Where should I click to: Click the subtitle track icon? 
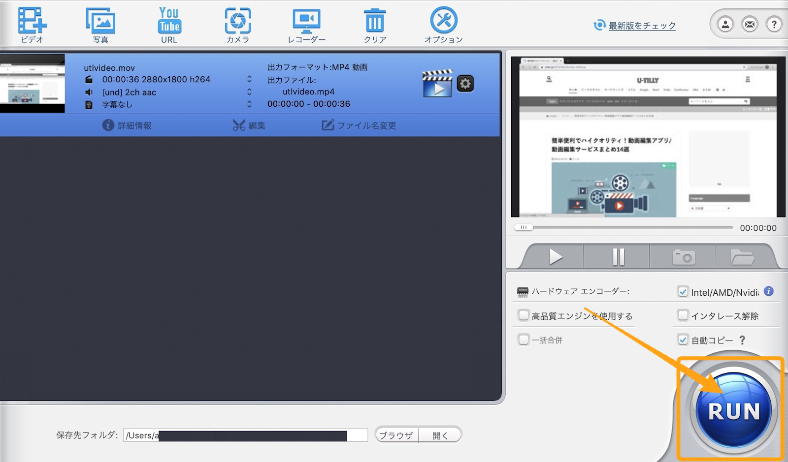[89, 105]
